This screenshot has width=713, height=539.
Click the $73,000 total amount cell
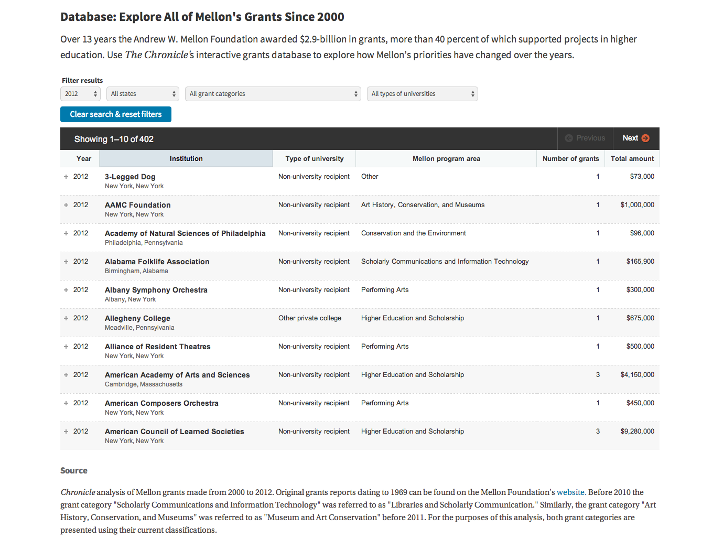pos(642,177)
